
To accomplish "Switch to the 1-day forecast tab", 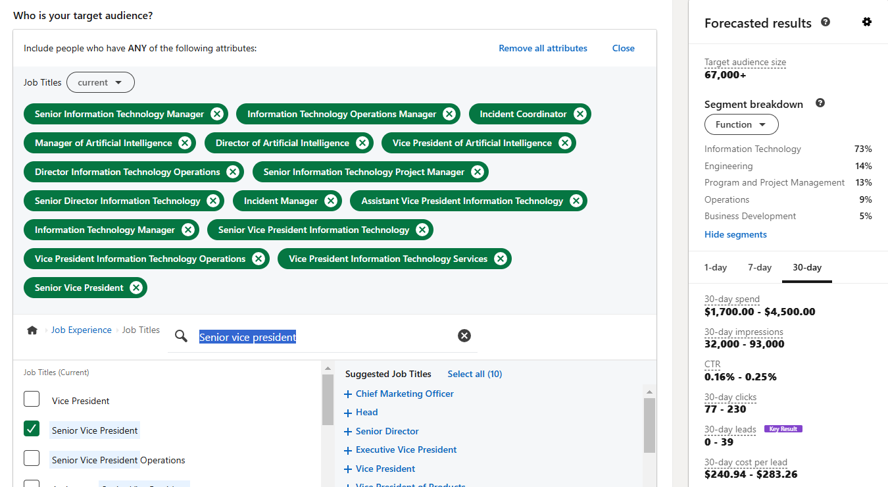I will point(716,267).
